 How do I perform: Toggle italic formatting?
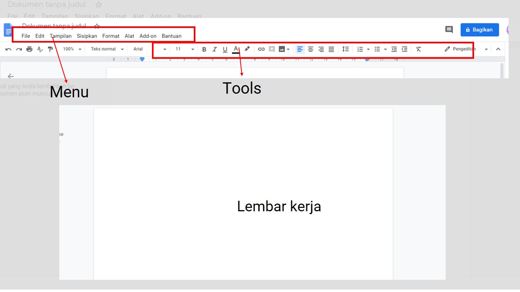tap(214, 49)
